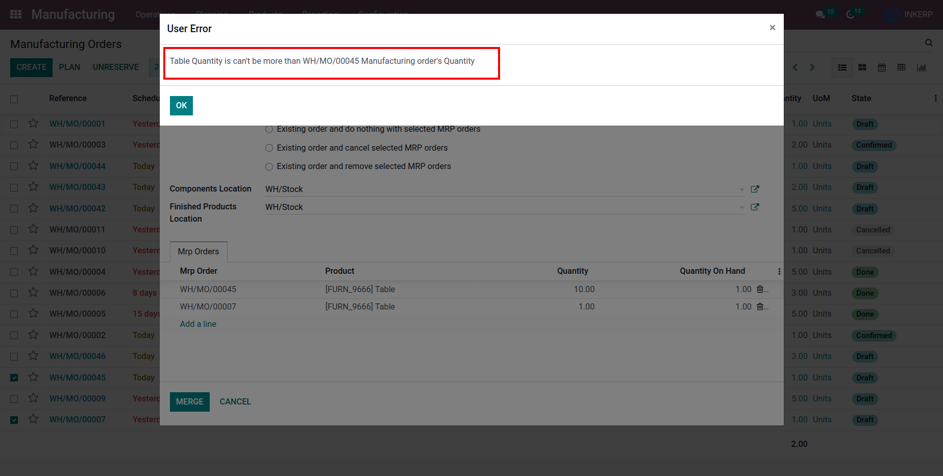Open the list column options in State header
943x476 pixels.
935,98
